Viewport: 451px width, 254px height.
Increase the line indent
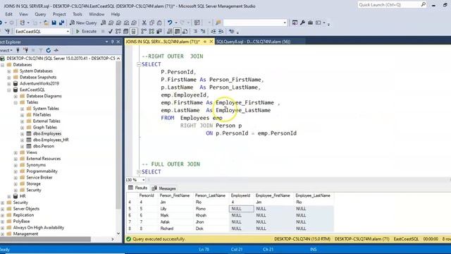221,31
